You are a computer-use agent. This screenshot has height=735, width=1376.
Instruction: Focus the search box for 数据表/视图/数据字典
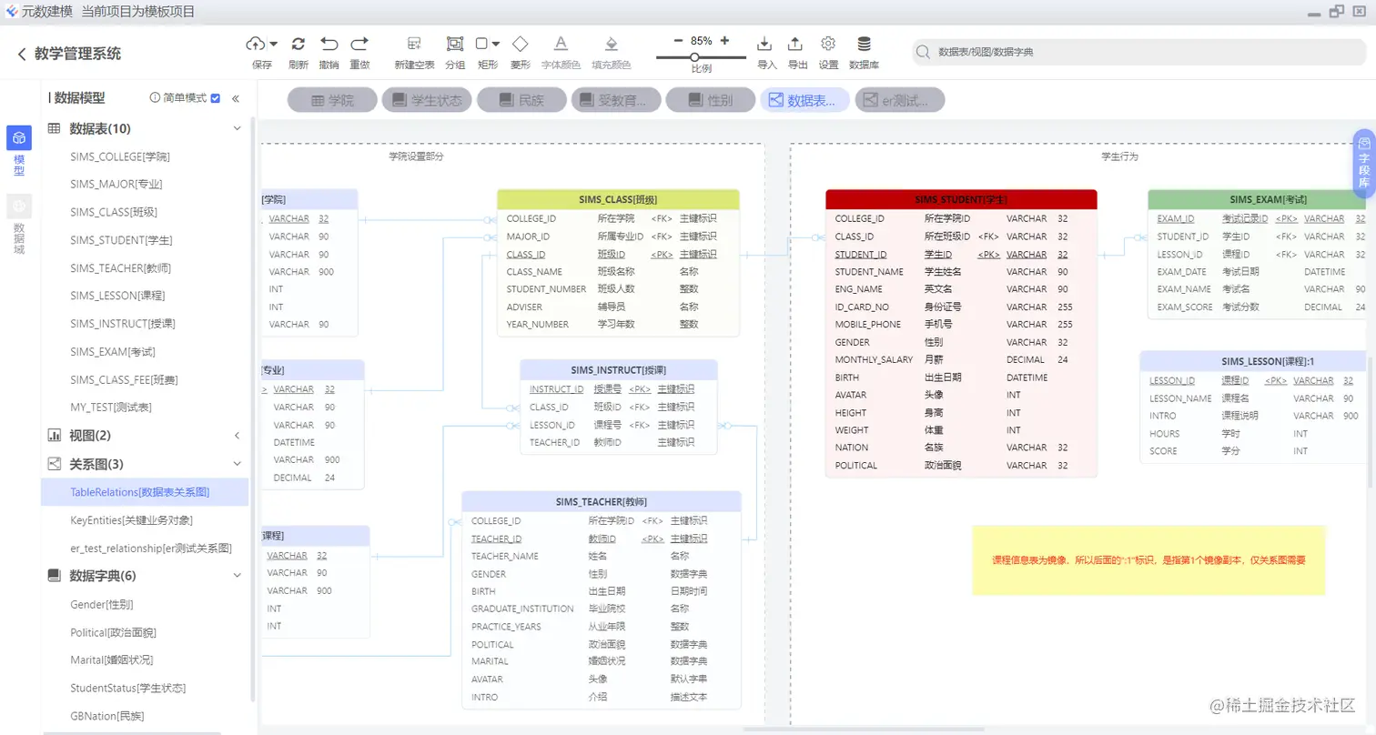click(x=1138, y=52)
